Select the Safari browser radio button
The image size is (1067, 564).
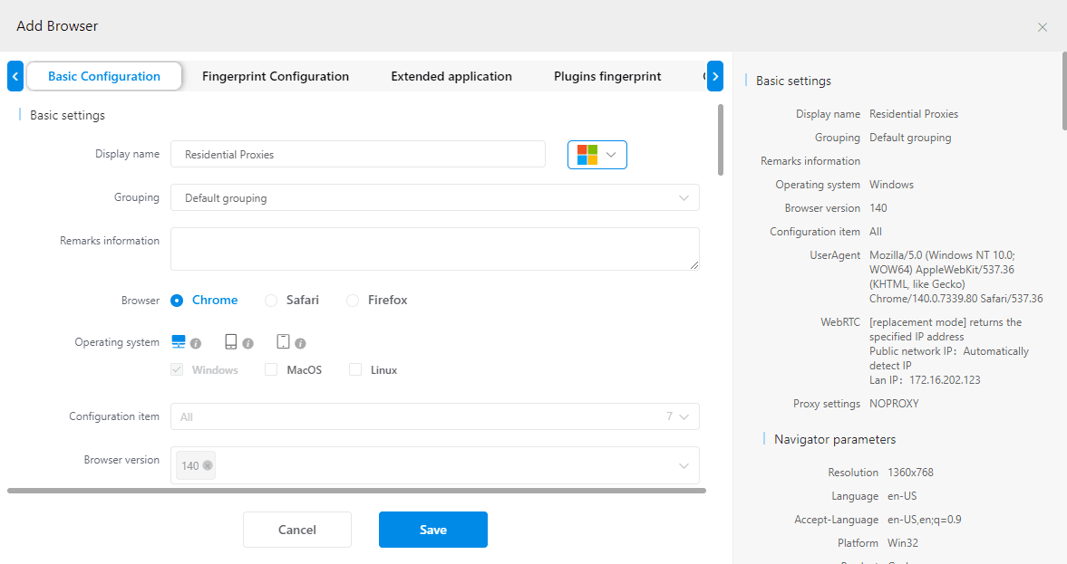click(x=269, y=300)
